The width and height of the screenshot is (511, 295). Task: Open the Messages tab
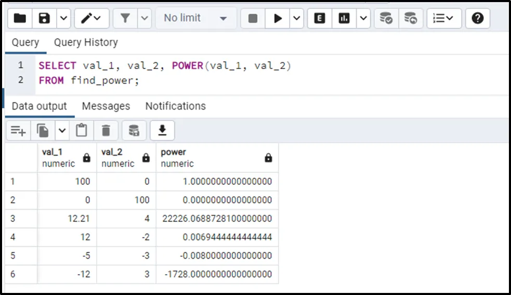coord(106,106)
